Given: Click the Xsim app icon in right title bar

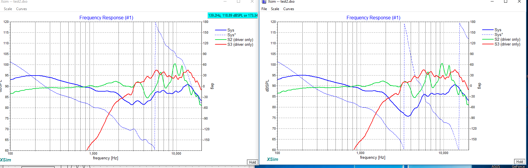Looking at the screenshot, I should (264, 2).
